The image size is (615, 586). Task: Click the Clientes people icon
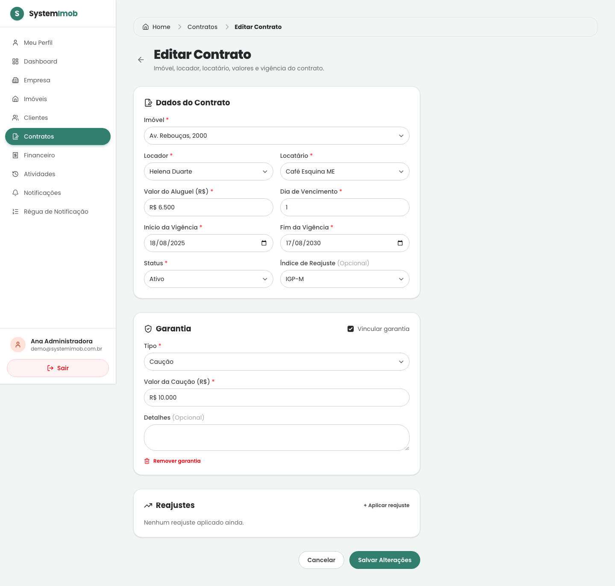[x=15, y=118]
